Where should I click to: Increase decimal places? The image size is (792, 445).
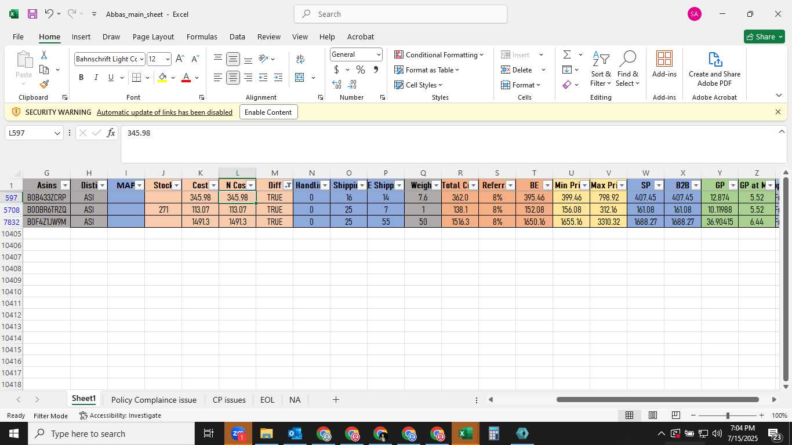point(337,85)
